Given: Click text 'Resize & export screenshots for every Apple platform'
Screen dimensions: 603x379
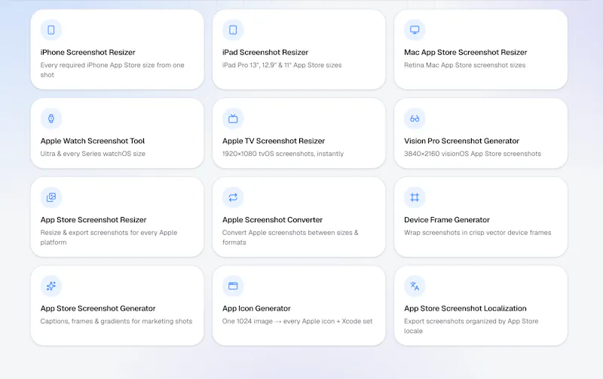Looking at the screenshot, I should (x=109, y=237).
